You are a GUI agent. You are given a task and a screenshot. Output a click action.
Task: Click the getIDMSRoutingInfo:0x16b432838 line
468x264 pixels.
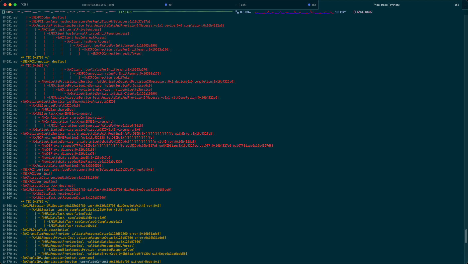pyautogui.click(x=91, y=138)
